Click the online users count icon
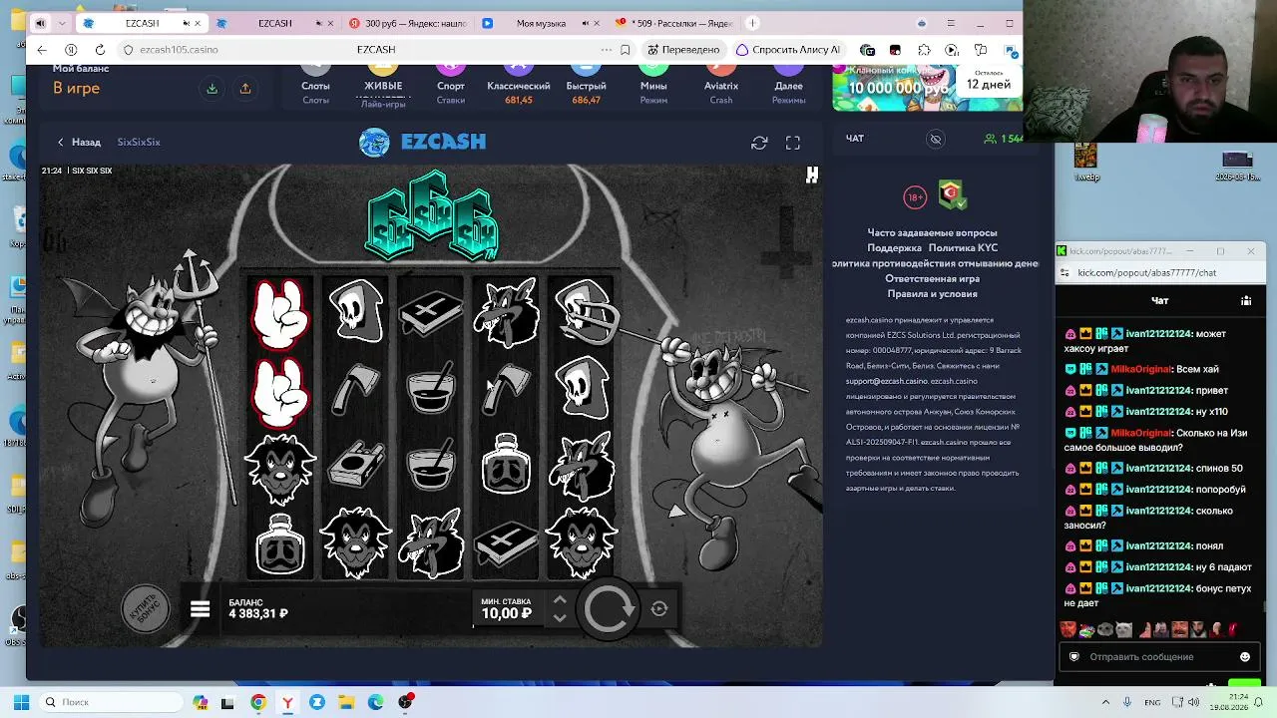The image size is (1277, 718). click(990, 139)
